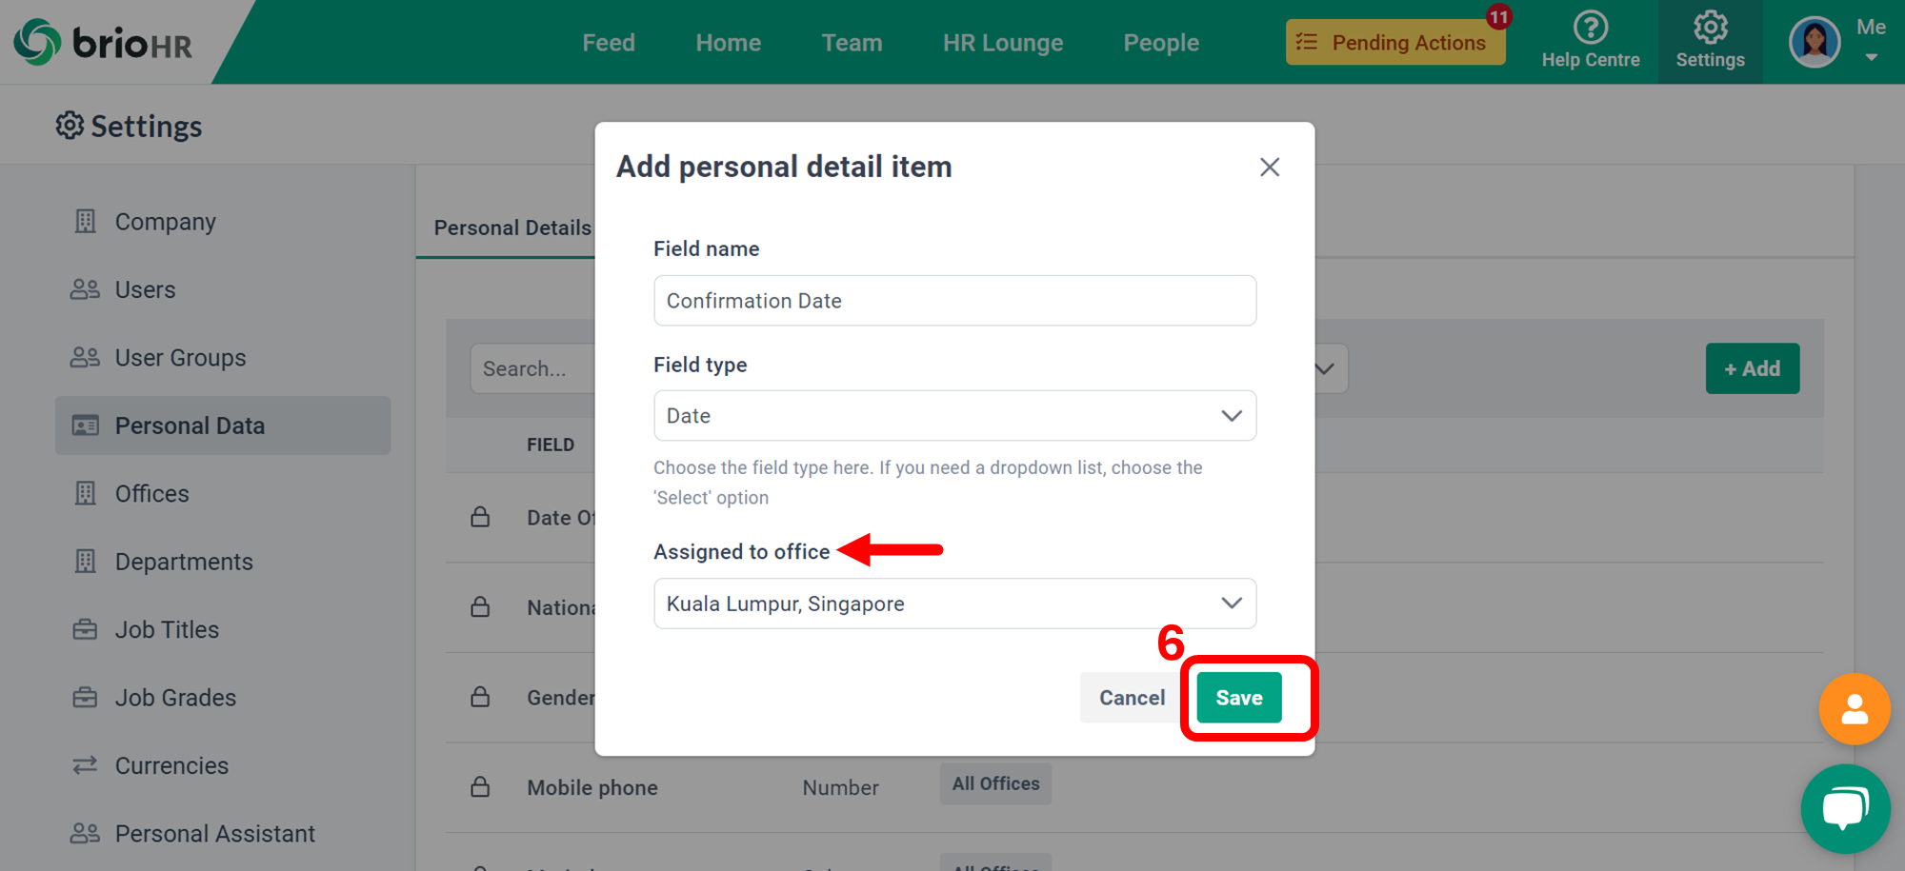Select the Personal Details tab
This screenshot has height=871, width=1905.
tap(511, 228)
